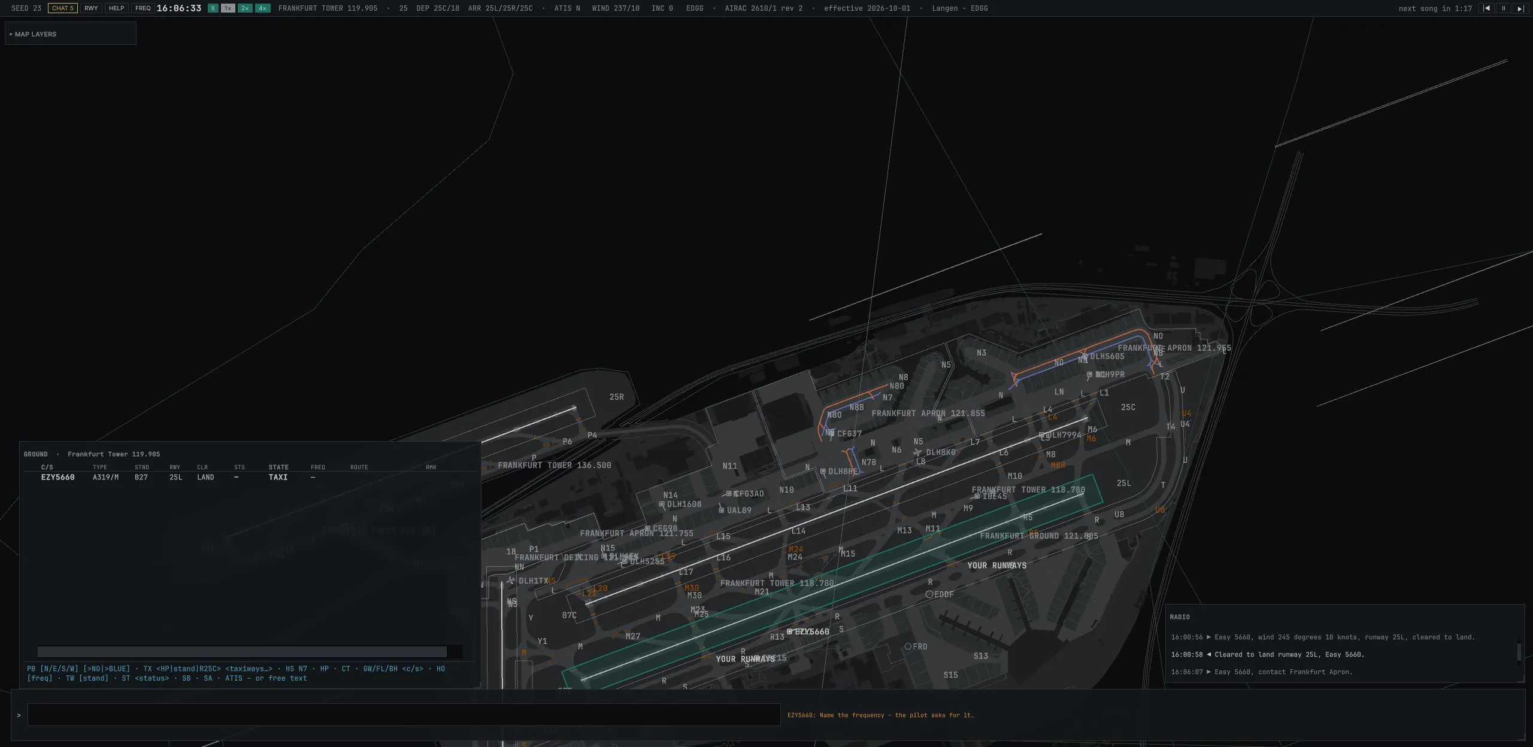Pause the music player

[1503, 8]
